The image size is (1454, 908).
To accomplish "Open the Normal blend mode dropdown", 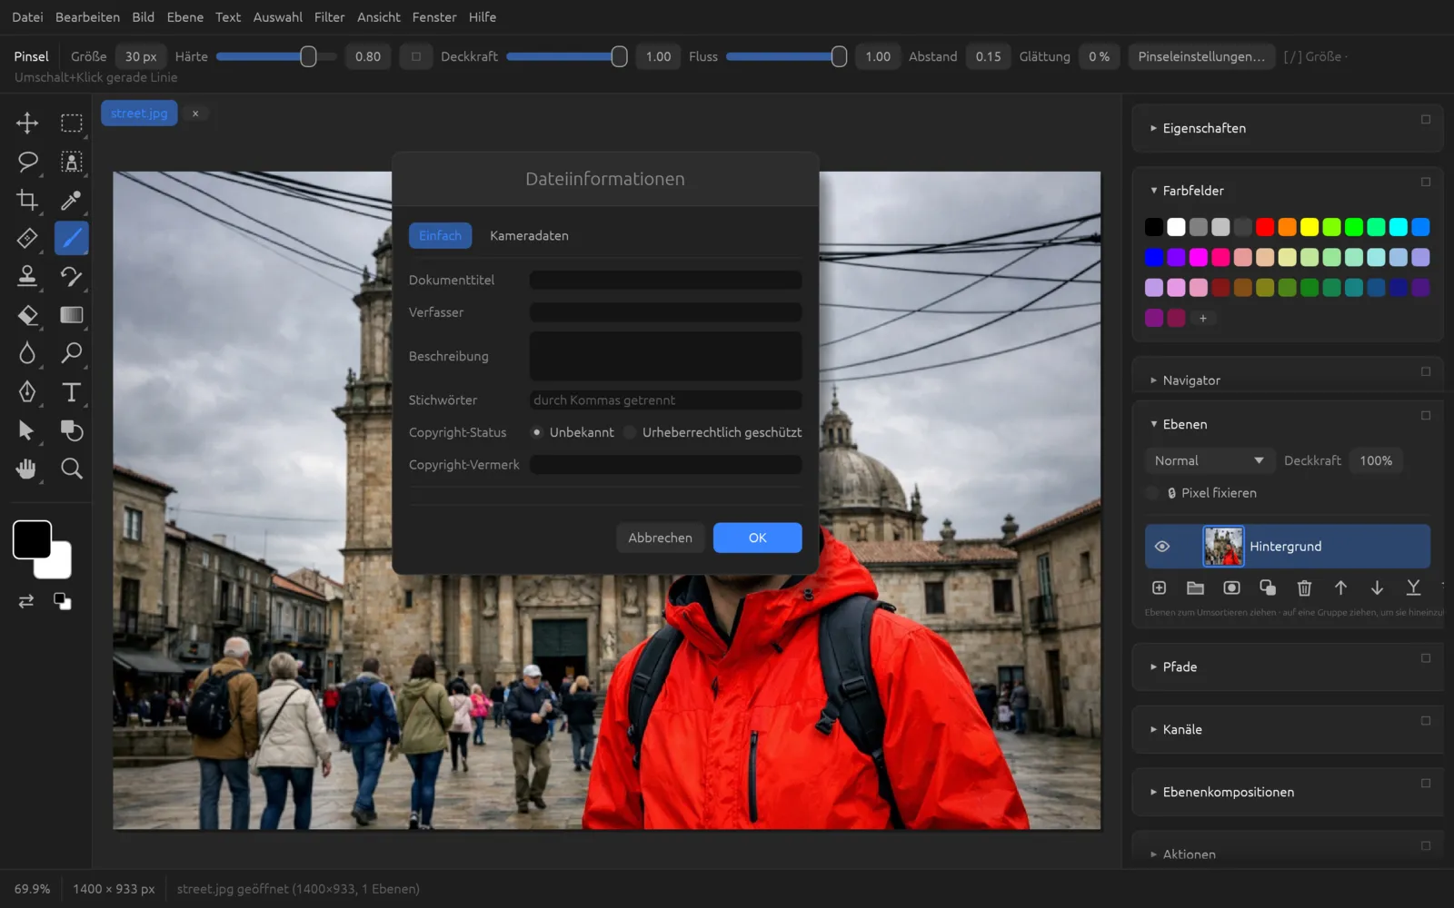I will click(x=1209, y=461).
